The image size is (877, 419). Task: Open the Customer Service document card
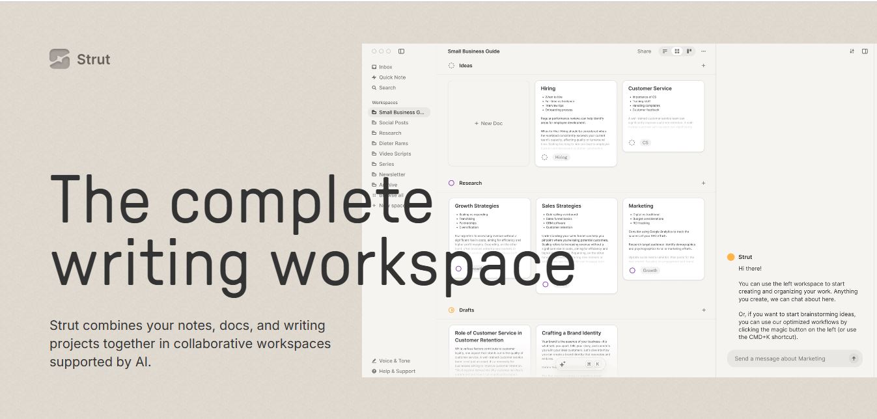tap(663, 116)
